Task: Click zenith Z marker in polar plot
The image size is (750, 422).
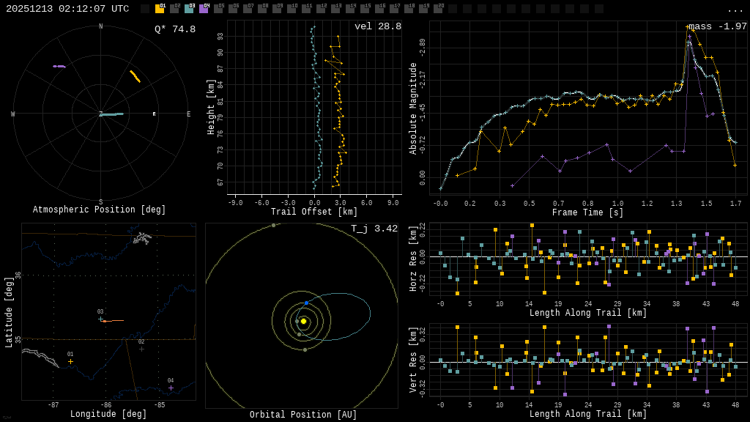Action: pyautogui.click(x=101, y=114)
